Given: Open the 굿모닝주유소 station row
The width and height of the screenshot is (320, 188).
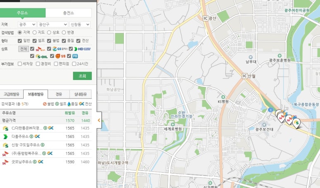Looking at the screenshot, I should point(46,162).
